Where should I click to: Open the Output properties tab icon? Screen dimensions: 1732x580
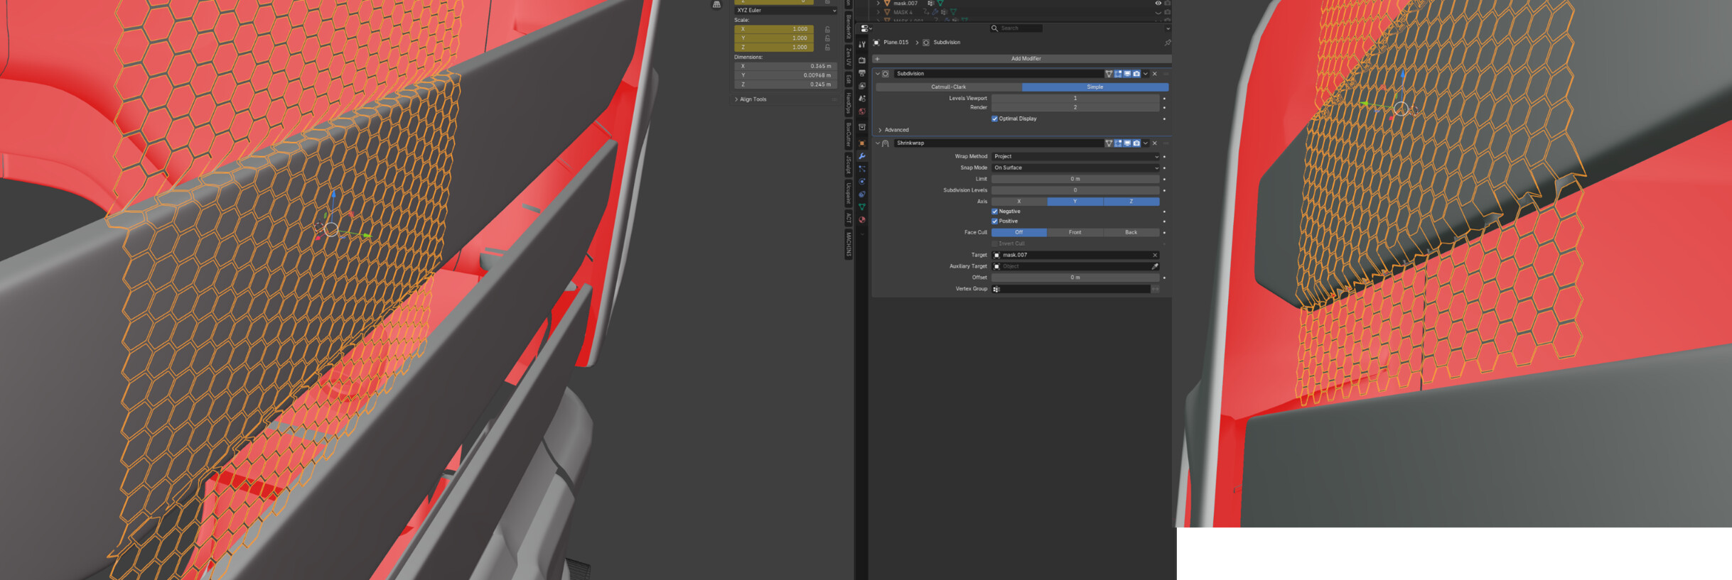tap(862, 73)
